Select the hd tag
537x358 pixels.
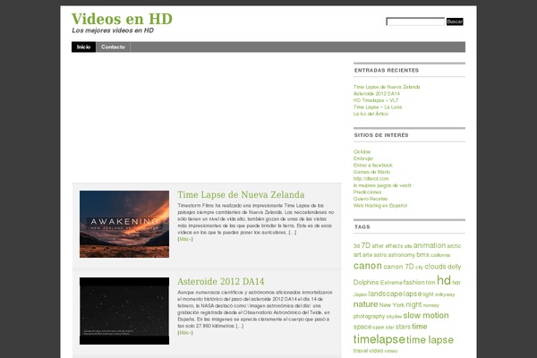point(444,280)
